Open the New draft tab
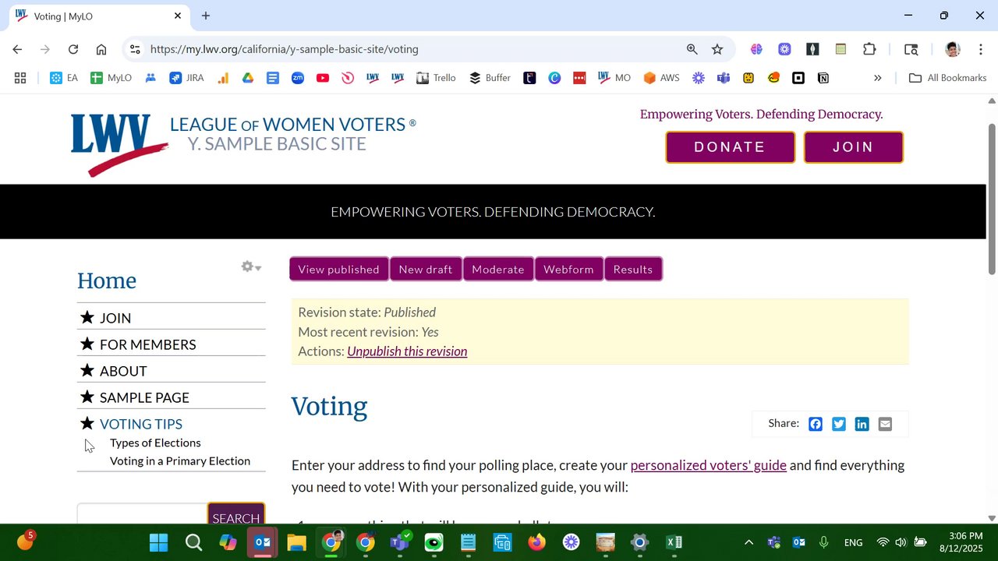The width and height of the screenshot is (998, 561). click(425, 270)
